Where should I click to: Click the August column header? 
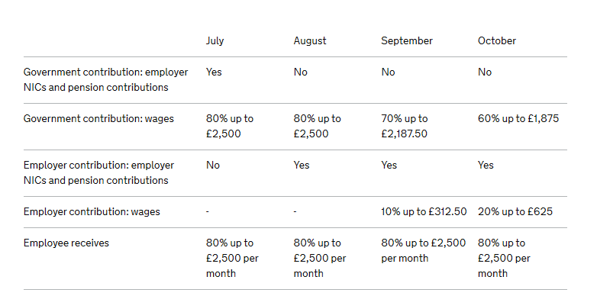coord(309,41)
